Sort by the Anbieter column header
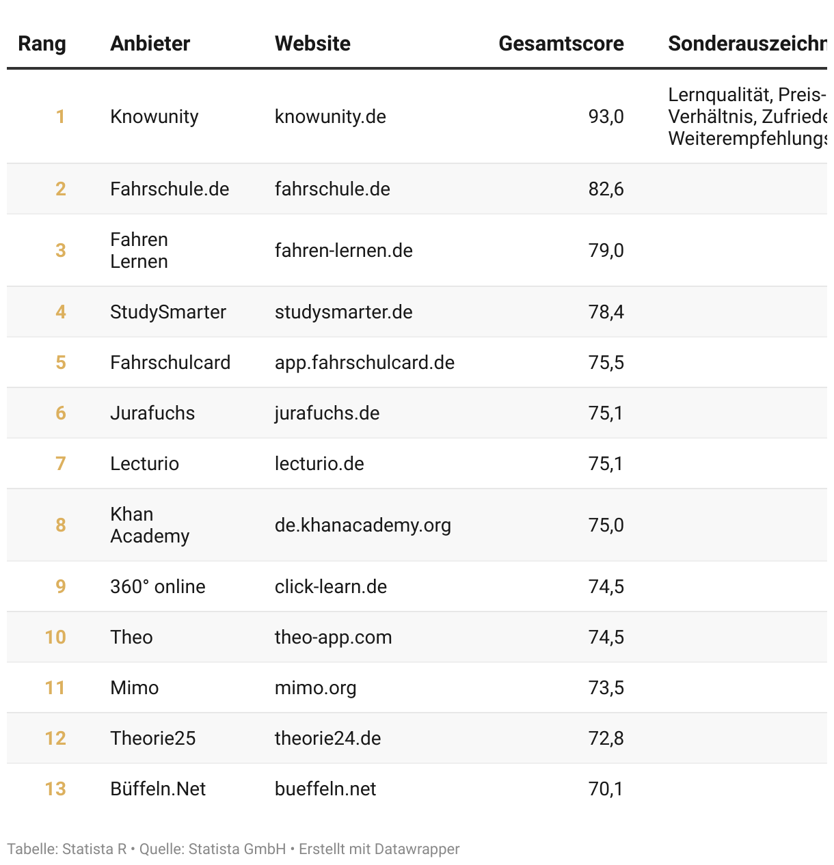The height and width of the screenshot is (865, 834). pos(150,44)
